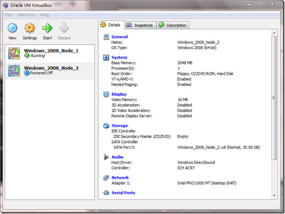The height and width of the screenshot is (214, 285).
Task: Click the 2048 MB base memory value
Action: [x=185, y=63]
